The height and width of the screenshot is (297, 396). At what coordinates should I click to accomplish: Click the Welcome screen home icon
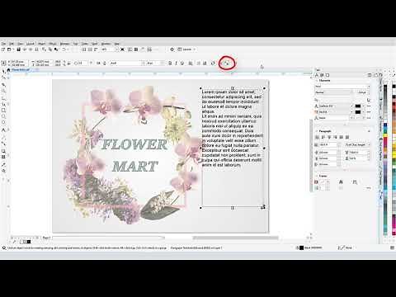coord(8,70)
